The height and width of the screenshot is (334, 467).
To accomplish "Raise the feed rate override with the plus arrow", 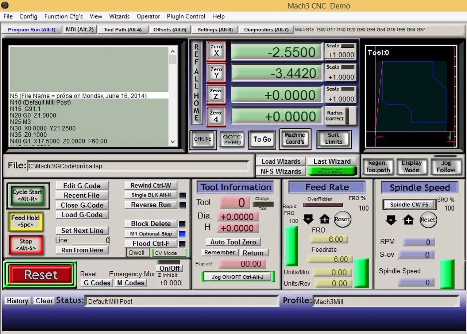I will pyautogui.click(x=325, y=219).
